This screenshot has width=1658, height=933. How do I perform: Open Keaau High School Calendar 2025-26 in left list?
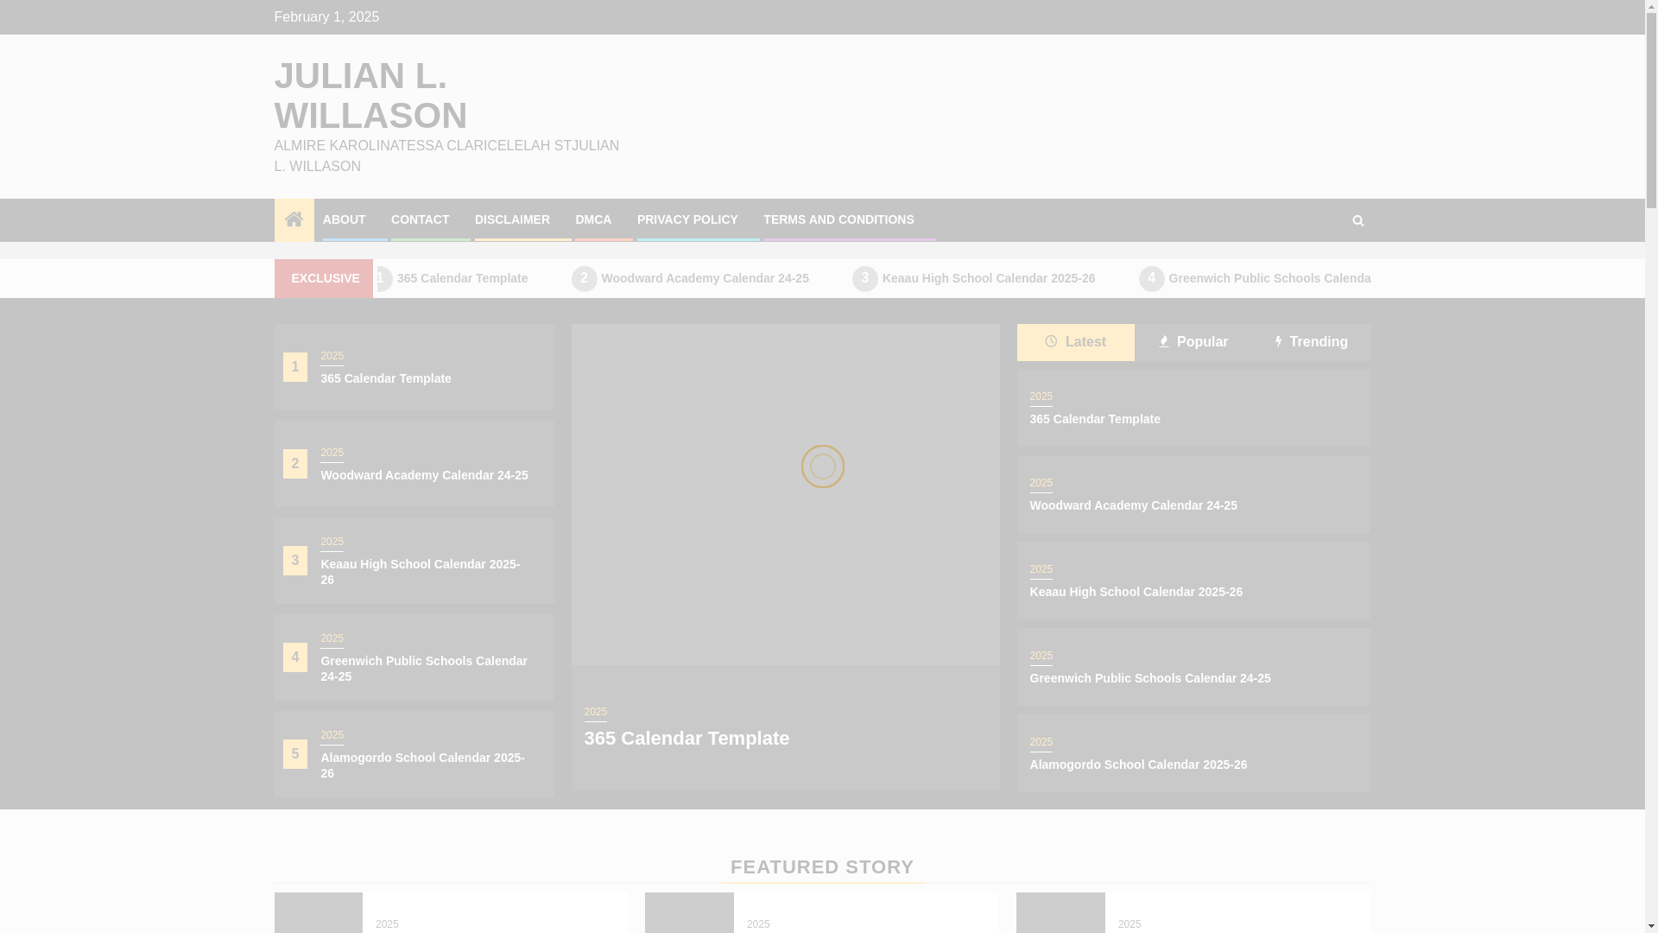421,572
